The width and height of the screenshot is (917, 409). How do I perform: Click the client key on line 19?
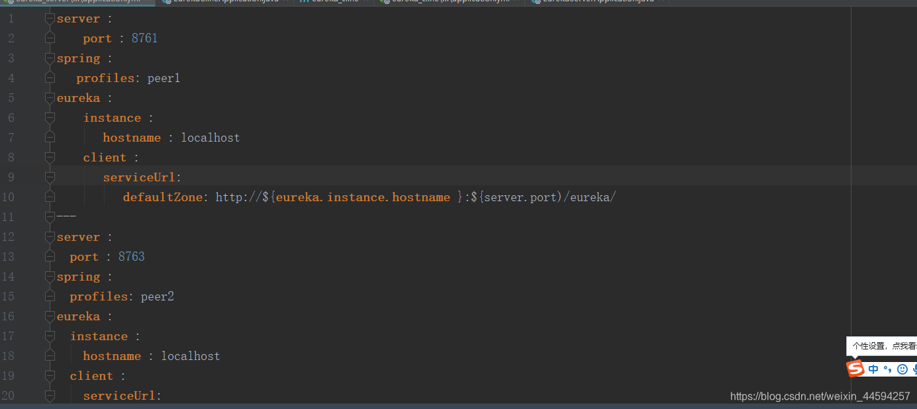tap(91, 376)
